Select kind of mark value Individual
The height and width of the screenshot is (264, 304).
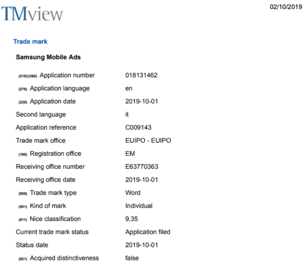click(139, 206)
